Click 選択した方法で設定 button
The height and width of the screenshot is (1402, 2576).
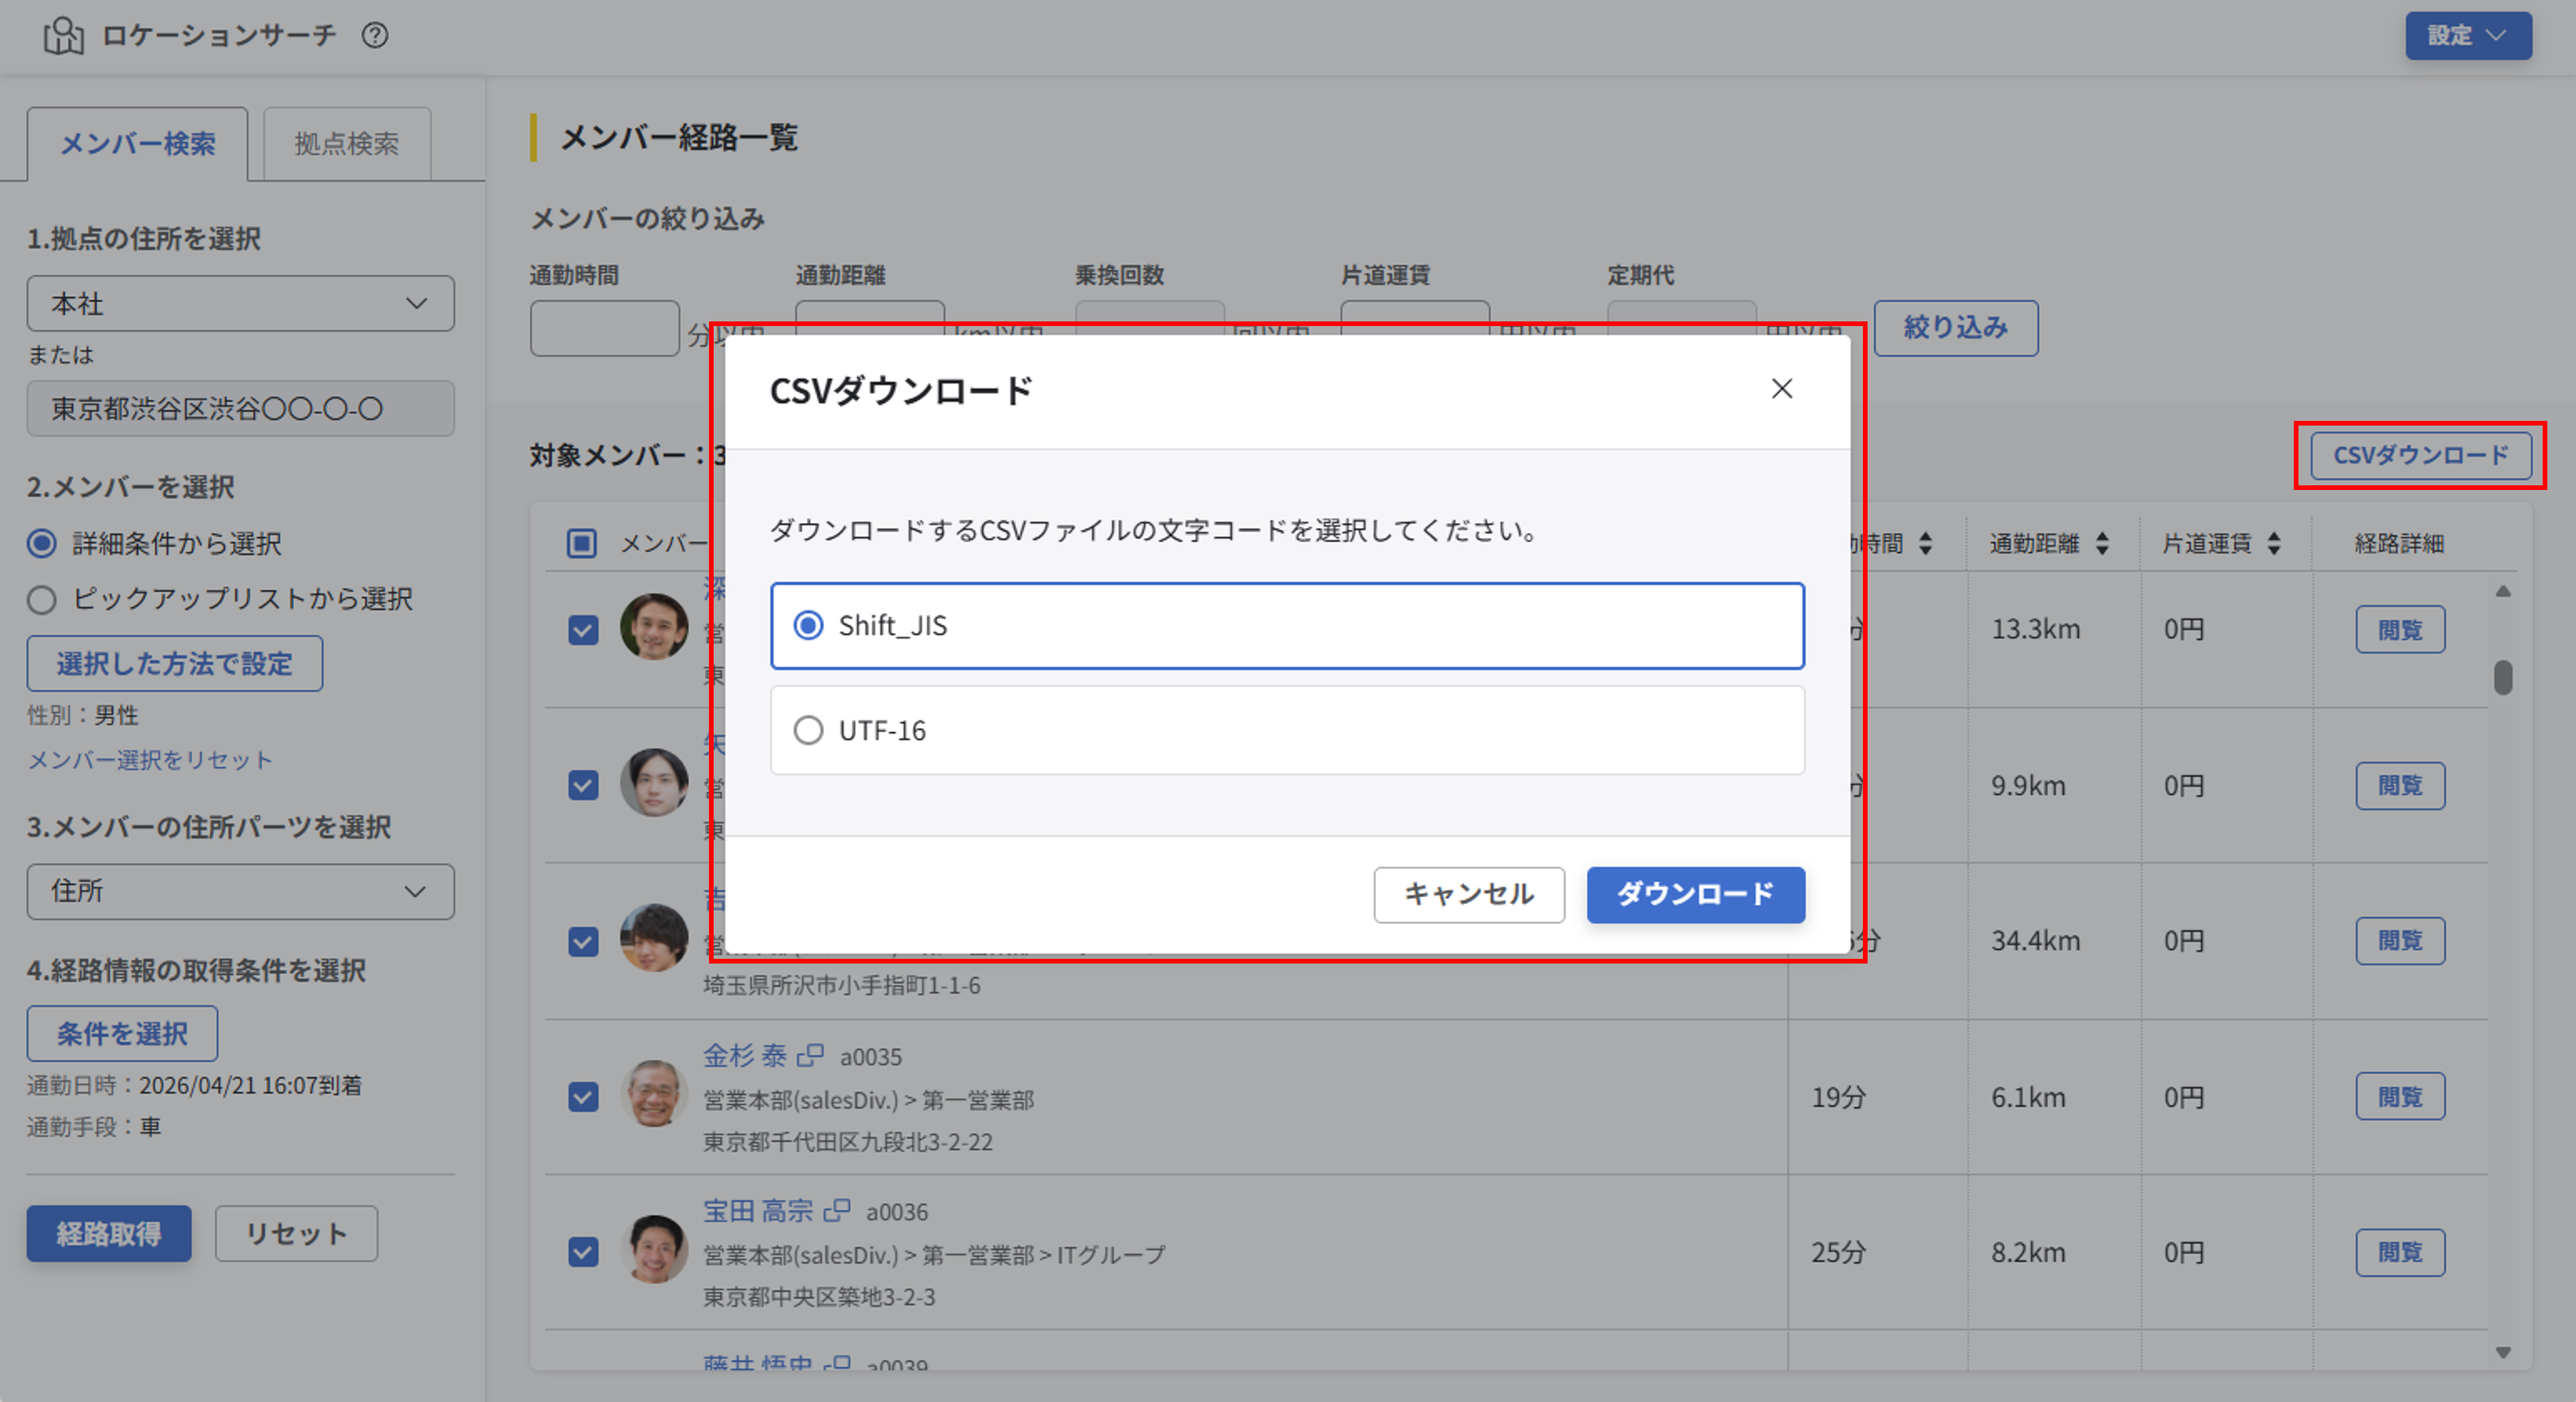click(x=175, y=663)
